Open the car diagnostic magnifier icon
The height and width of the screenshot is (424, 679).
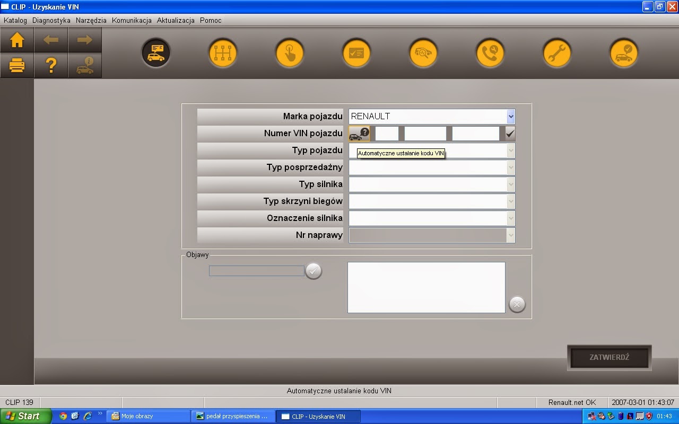pos(423,53)
